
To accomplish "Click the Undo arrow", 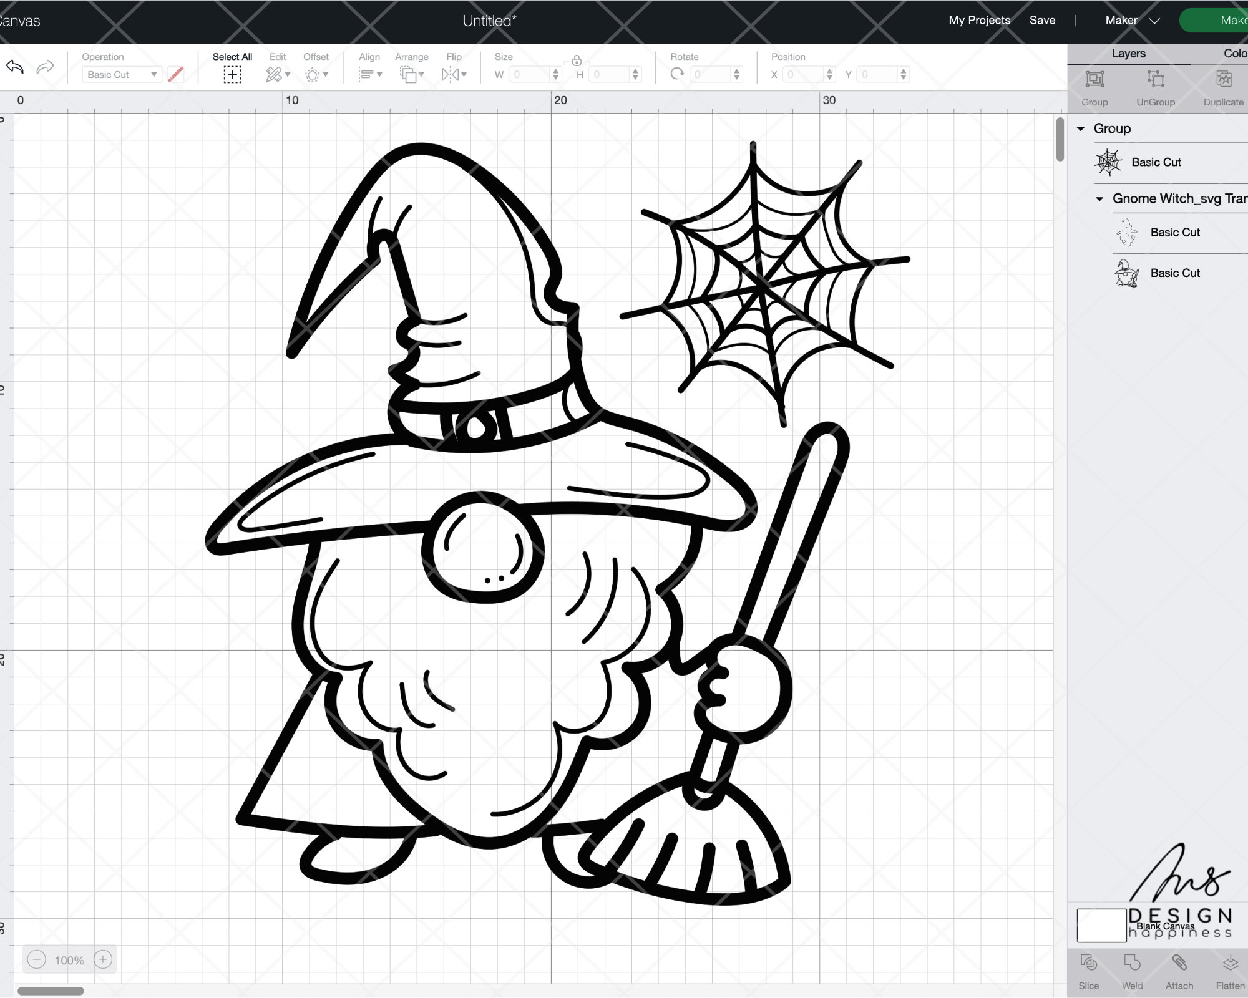I will (x=15, y=66).
